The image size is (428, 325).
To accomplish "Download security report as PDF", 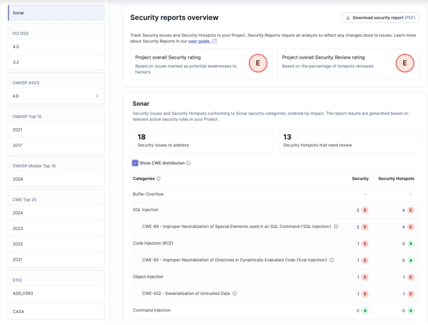I will pyautogui.click(x=380, y=18).
